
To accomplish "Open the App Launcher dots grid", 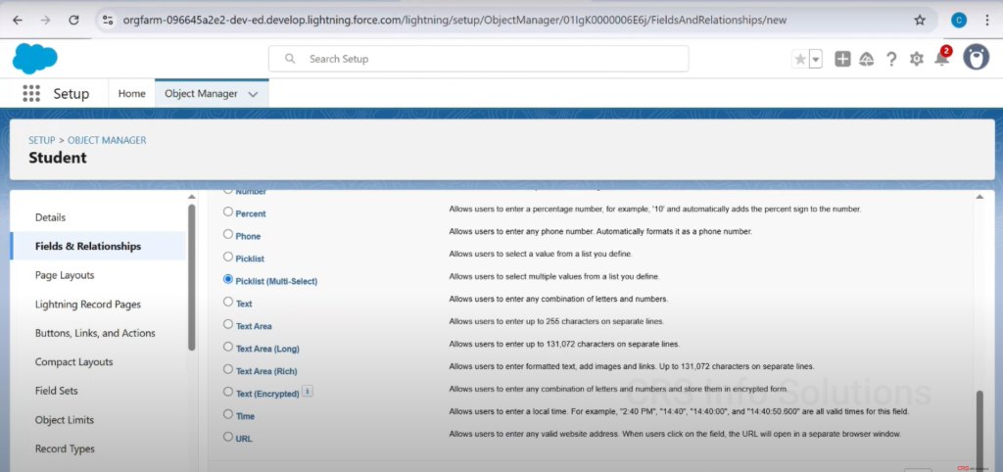I will pyautogui.click(x=30, y=93).
